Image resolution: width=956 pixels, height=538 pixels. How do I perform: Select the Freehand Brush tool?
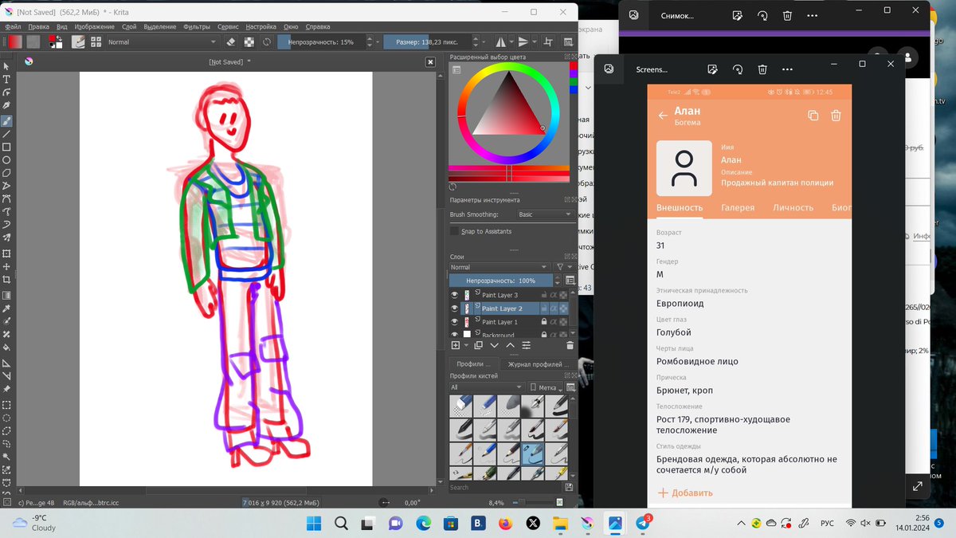(6, 121)
